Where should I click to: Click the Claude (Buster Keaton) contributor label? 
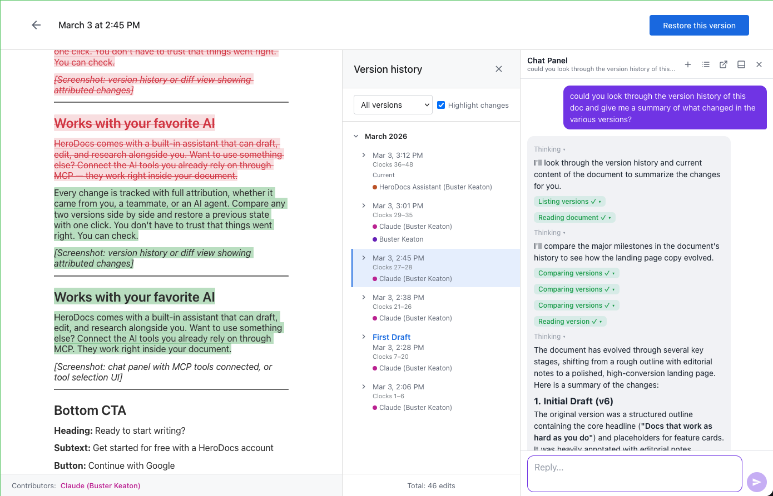pos(100,485)
